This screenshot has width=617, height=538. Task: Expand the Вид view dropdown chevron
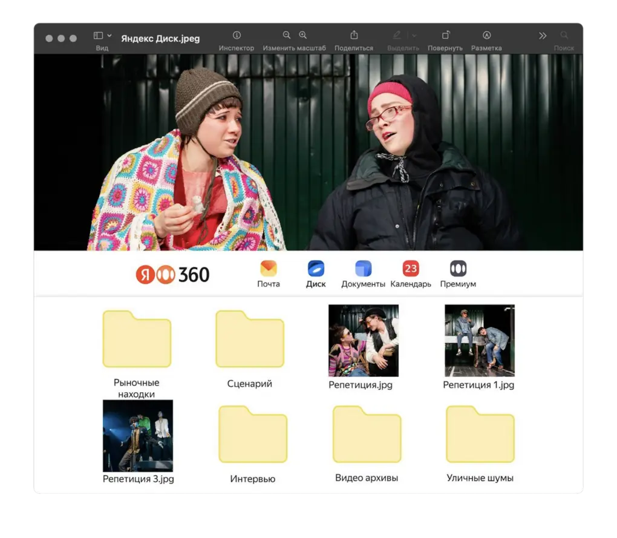109,36
